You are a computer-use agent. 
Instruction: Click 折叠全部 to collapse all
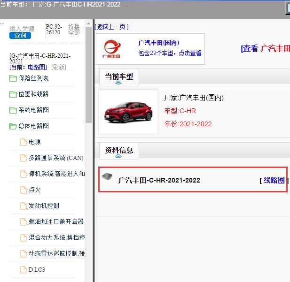[x=74, y=30]
